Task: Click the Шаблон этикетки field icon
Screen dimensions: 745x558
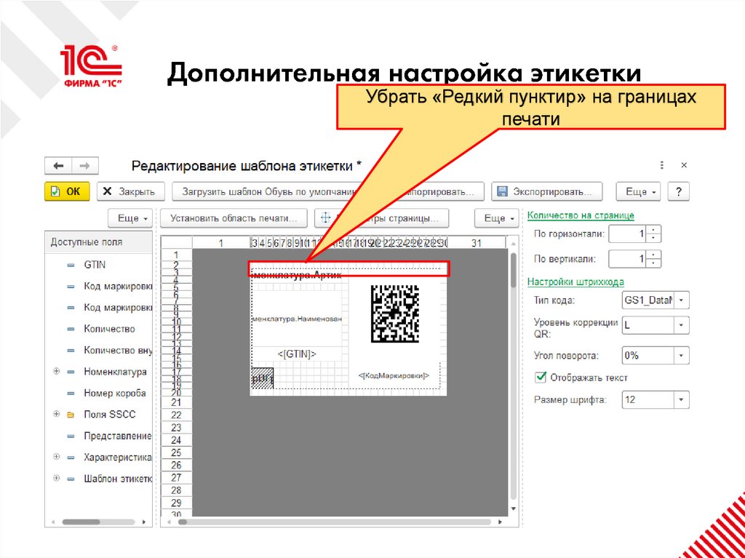Action: click(x=71, y=479)
